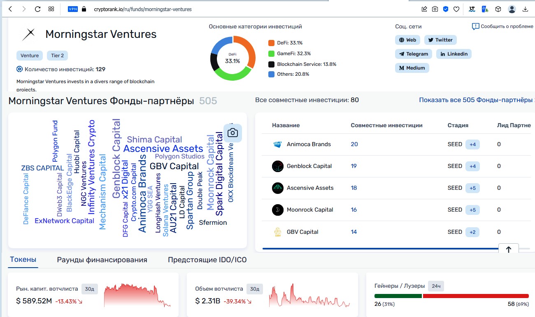Screen dimensions: 535x317
Task: Click the cryptorank.io address bar URL
Action: pyautogui.click(x=142, y=9)
